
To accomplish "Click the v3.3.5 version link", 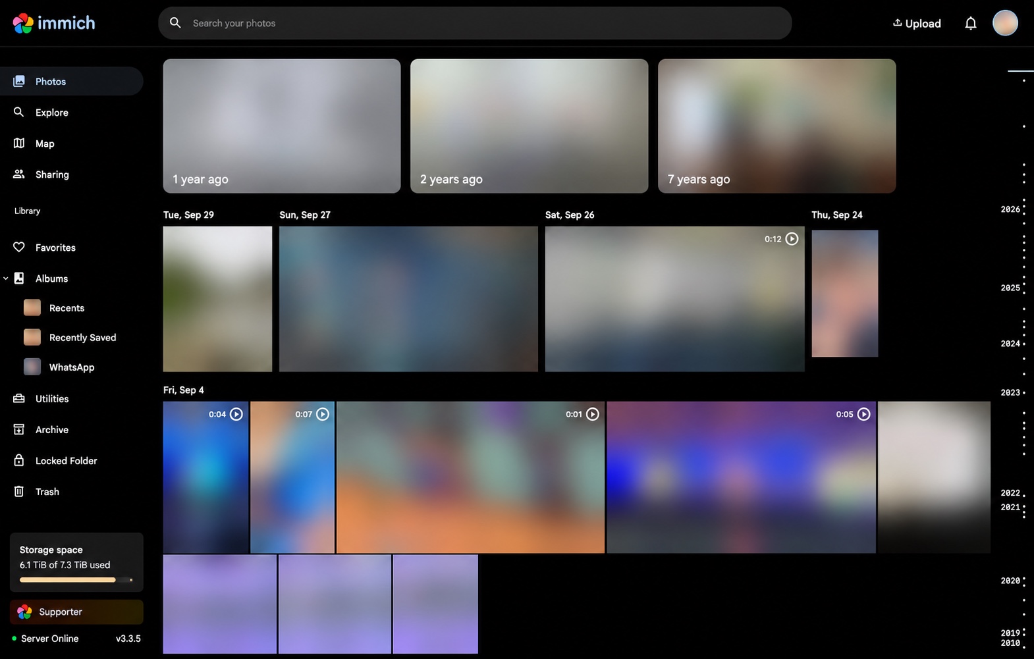I will pos(128,639).
